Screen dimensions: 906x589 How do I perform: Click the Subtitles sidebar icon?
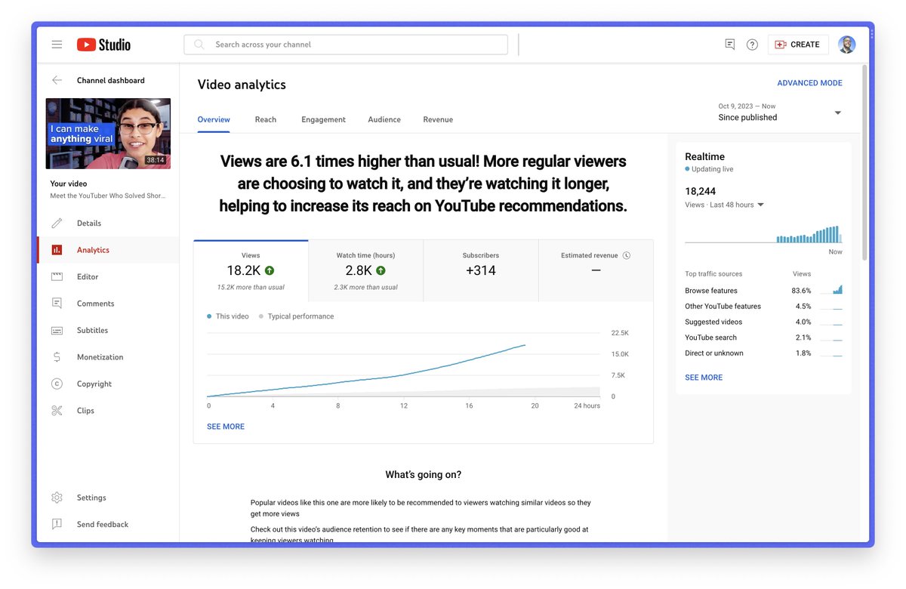click(x=57, y=331)
